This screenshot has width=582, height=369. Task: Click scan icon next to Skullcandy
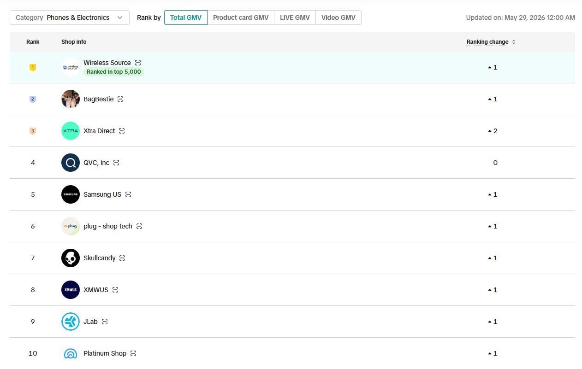(122, 258)
